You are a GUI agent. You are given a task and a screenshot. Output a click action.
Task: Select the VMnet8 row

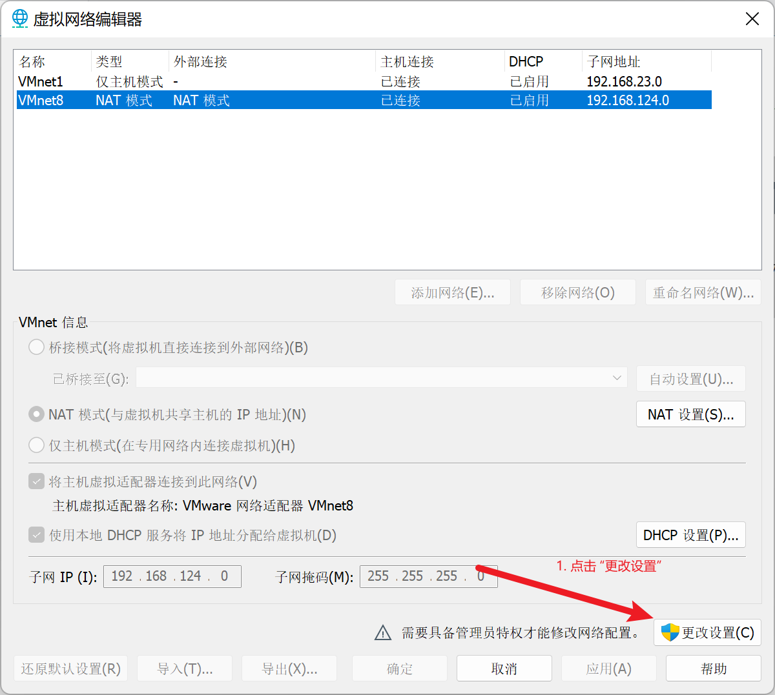pyautogui.click(x=364, y=100)
